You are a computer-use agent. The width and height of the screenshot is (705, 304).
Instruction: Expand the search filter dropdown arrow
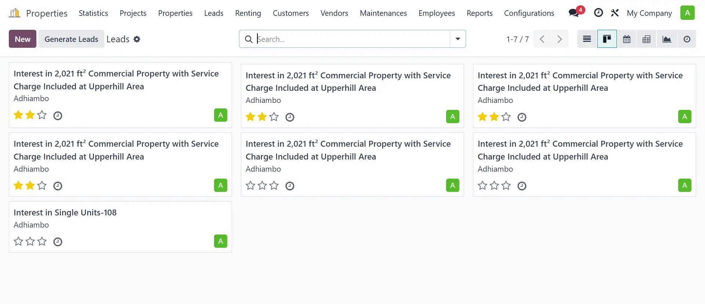pyautogui.click(x=458, y=39)
